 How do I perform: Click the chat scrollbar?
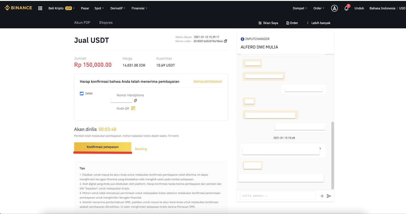[x=333, y=155]
